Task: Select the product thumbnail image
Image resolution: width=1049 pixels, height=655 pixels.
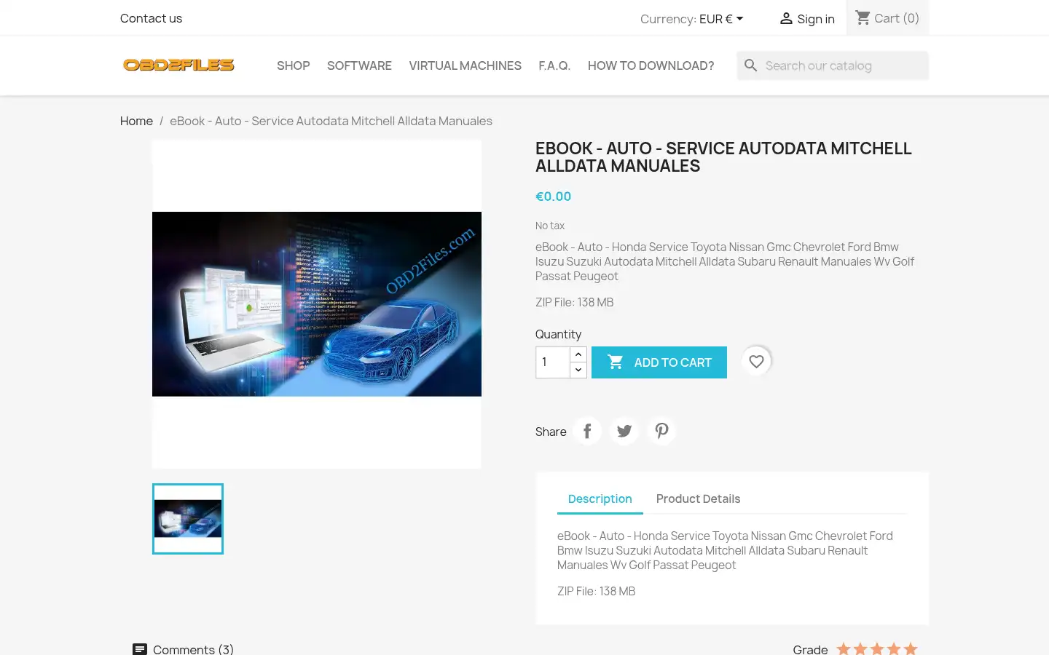Action: [x=188, y=519]
